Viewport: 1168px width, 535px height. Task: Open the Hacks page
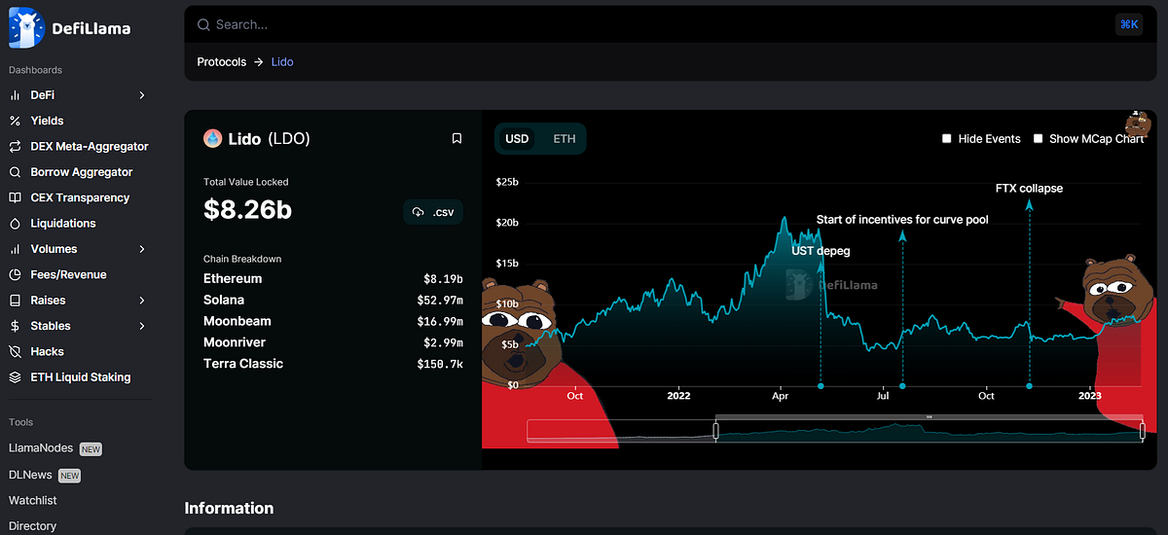(x=47, y=351)
